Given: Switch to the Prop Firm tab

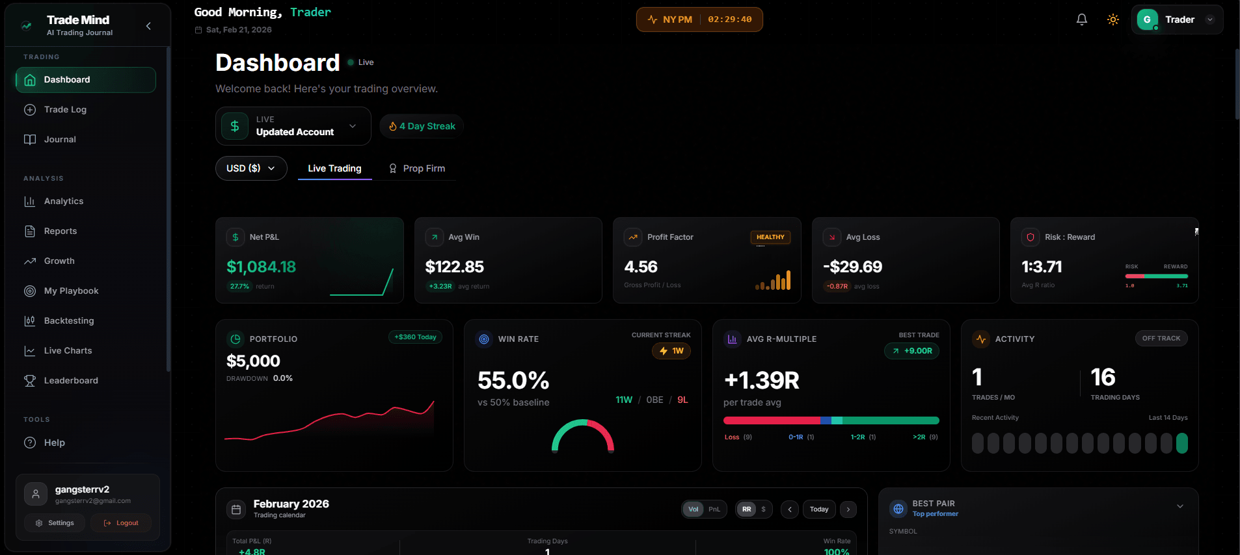Looking at the screenshot, I should (417, 168).
